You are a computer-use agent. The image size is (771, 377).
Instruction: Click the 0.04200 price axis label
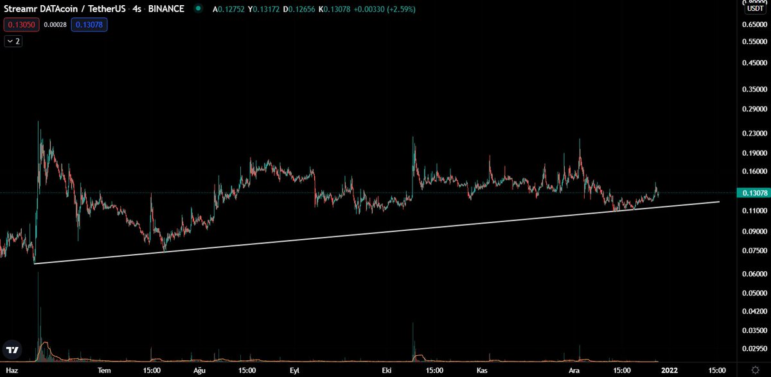click(x=754, y=312)
